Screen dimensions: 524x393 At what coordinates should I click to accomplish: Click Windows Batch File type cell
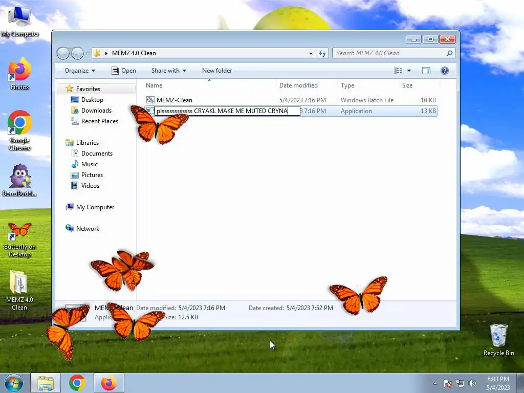tap(367, 100)
